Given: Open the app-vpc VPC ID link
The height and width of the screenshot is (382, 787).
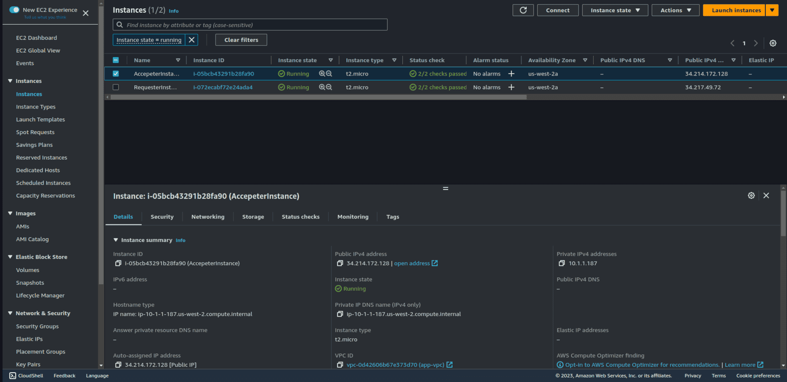Looking at the screenshot, I should coord(395,365).
